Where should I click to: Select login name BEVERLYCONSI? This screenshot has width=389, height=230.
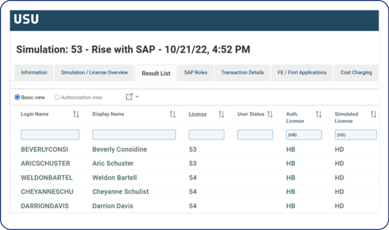(x=44, y=150)
